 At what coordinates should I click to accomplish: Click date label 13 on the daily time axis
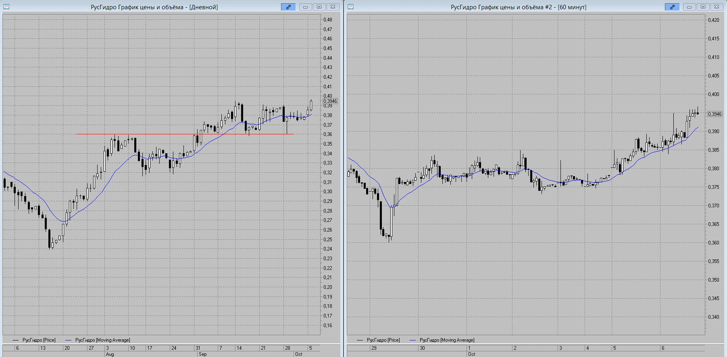pos(43,348)
